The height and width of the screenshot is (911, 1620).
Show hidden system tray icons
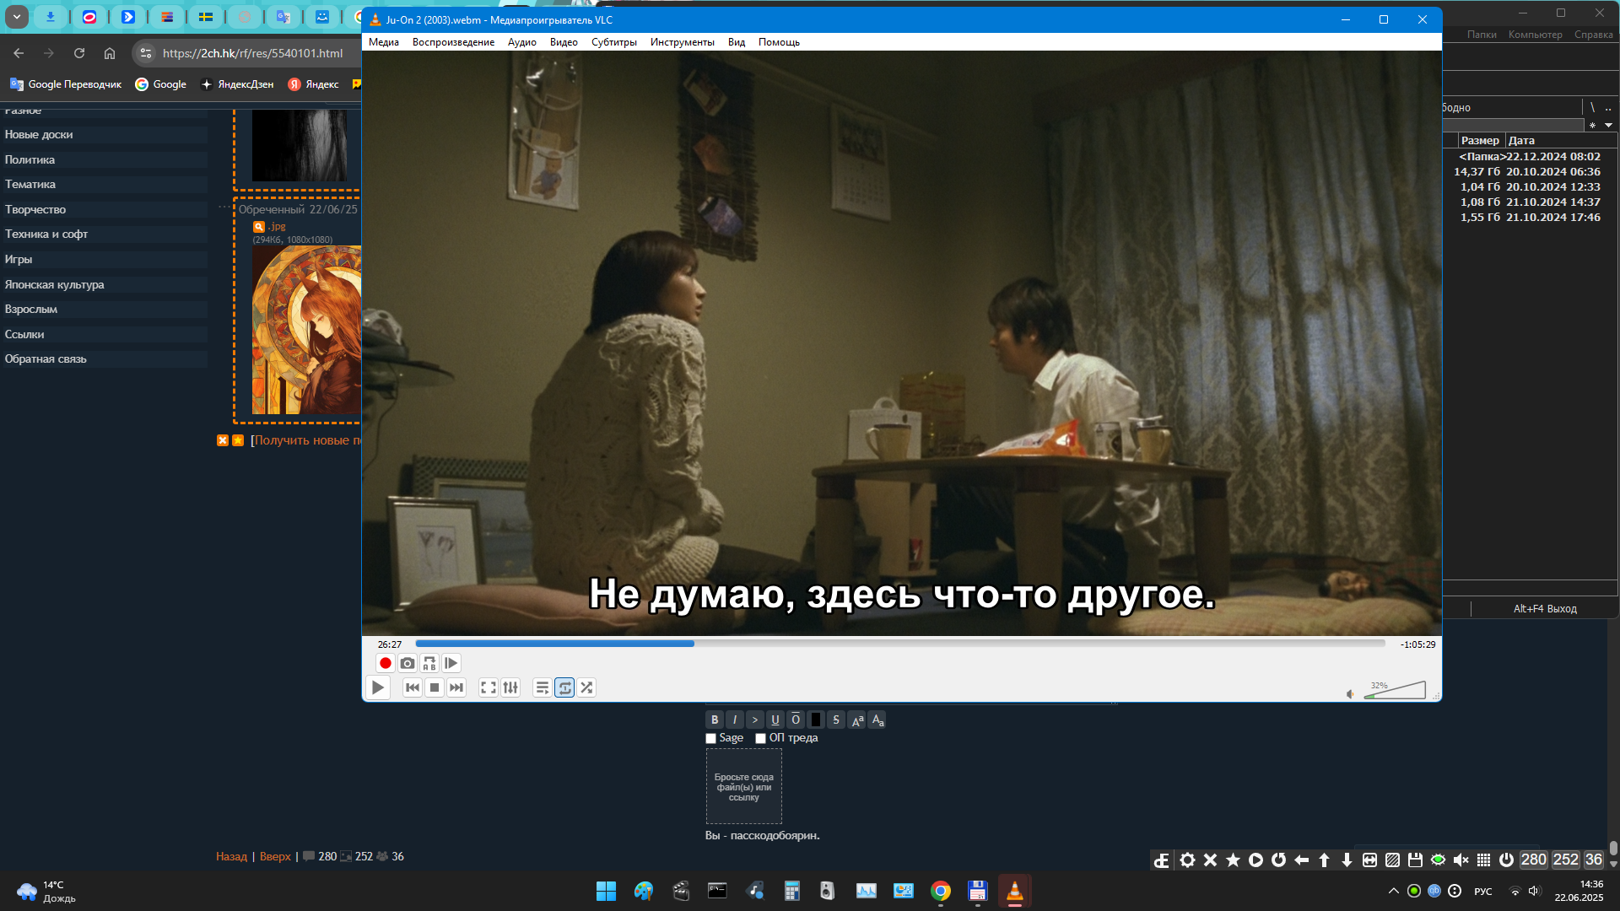1393,891
